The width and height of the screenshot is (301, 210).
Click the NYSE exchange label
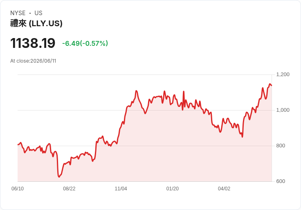(18, 13)
